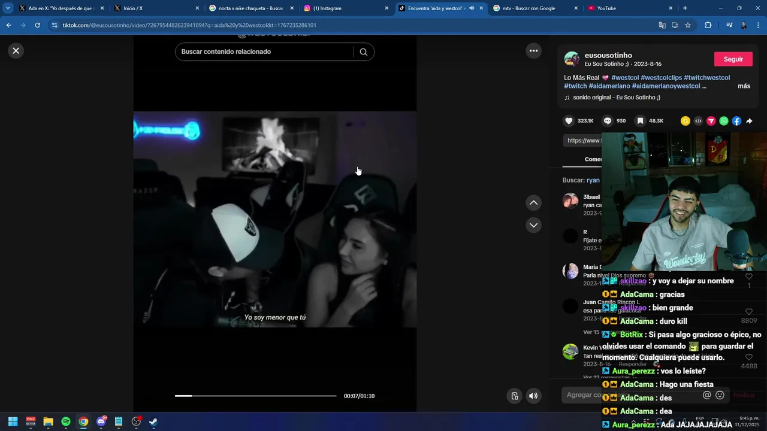Open the Extensions puzzle icon

coord(708,25)
